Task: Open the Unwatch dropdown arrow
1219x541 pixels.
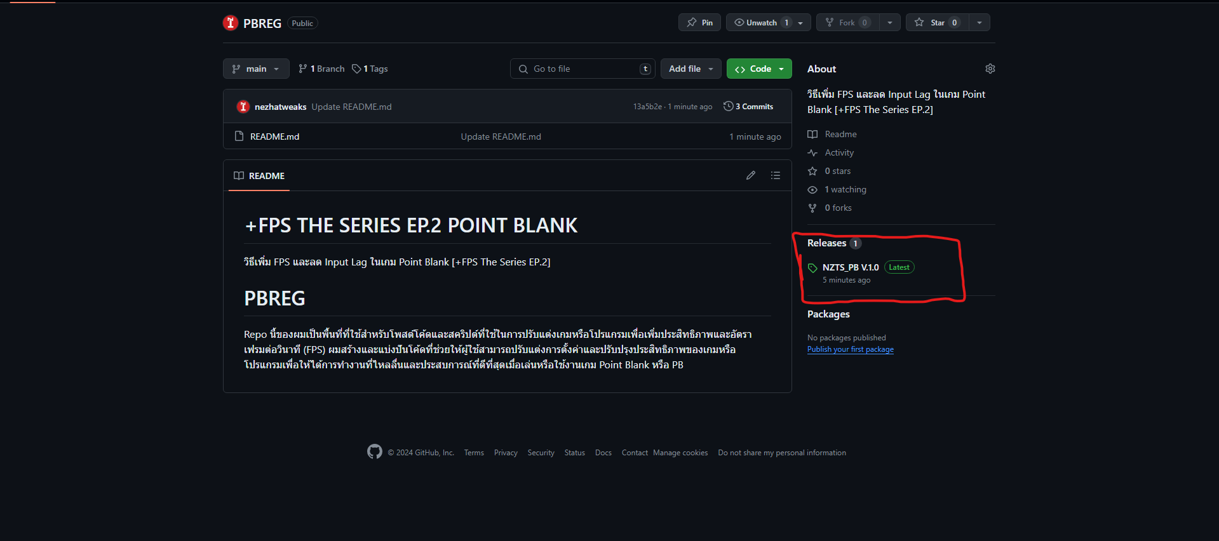Action: pyautogui.click(x=800, y=23)
